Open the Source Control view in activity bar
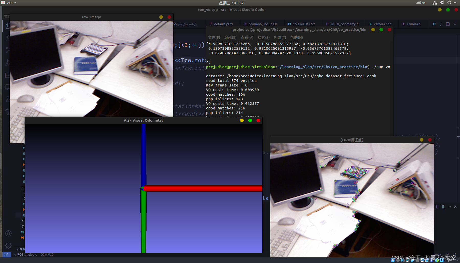The height and width of the screenshot is (263, 460). click(8, 50)
